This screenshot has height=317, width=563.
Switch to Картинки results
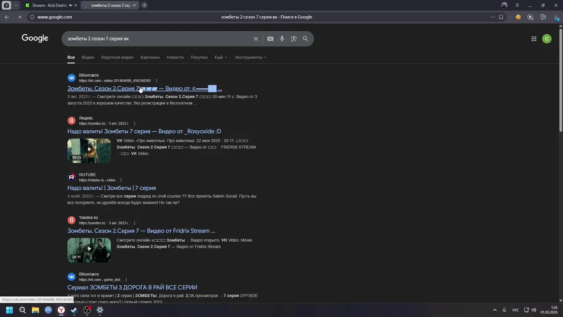tap(150, 57)
